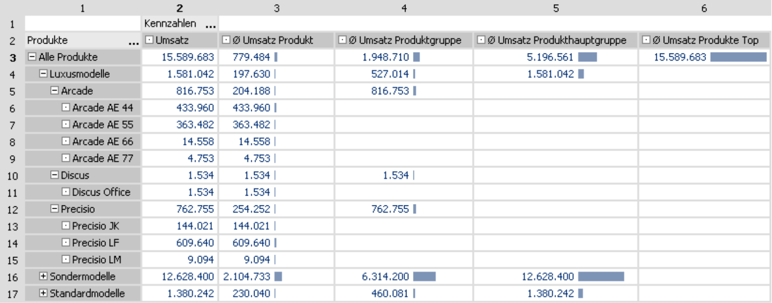Select the column number 2 header
Viewport: 772px width, 303px height.
tap(180, 8)
